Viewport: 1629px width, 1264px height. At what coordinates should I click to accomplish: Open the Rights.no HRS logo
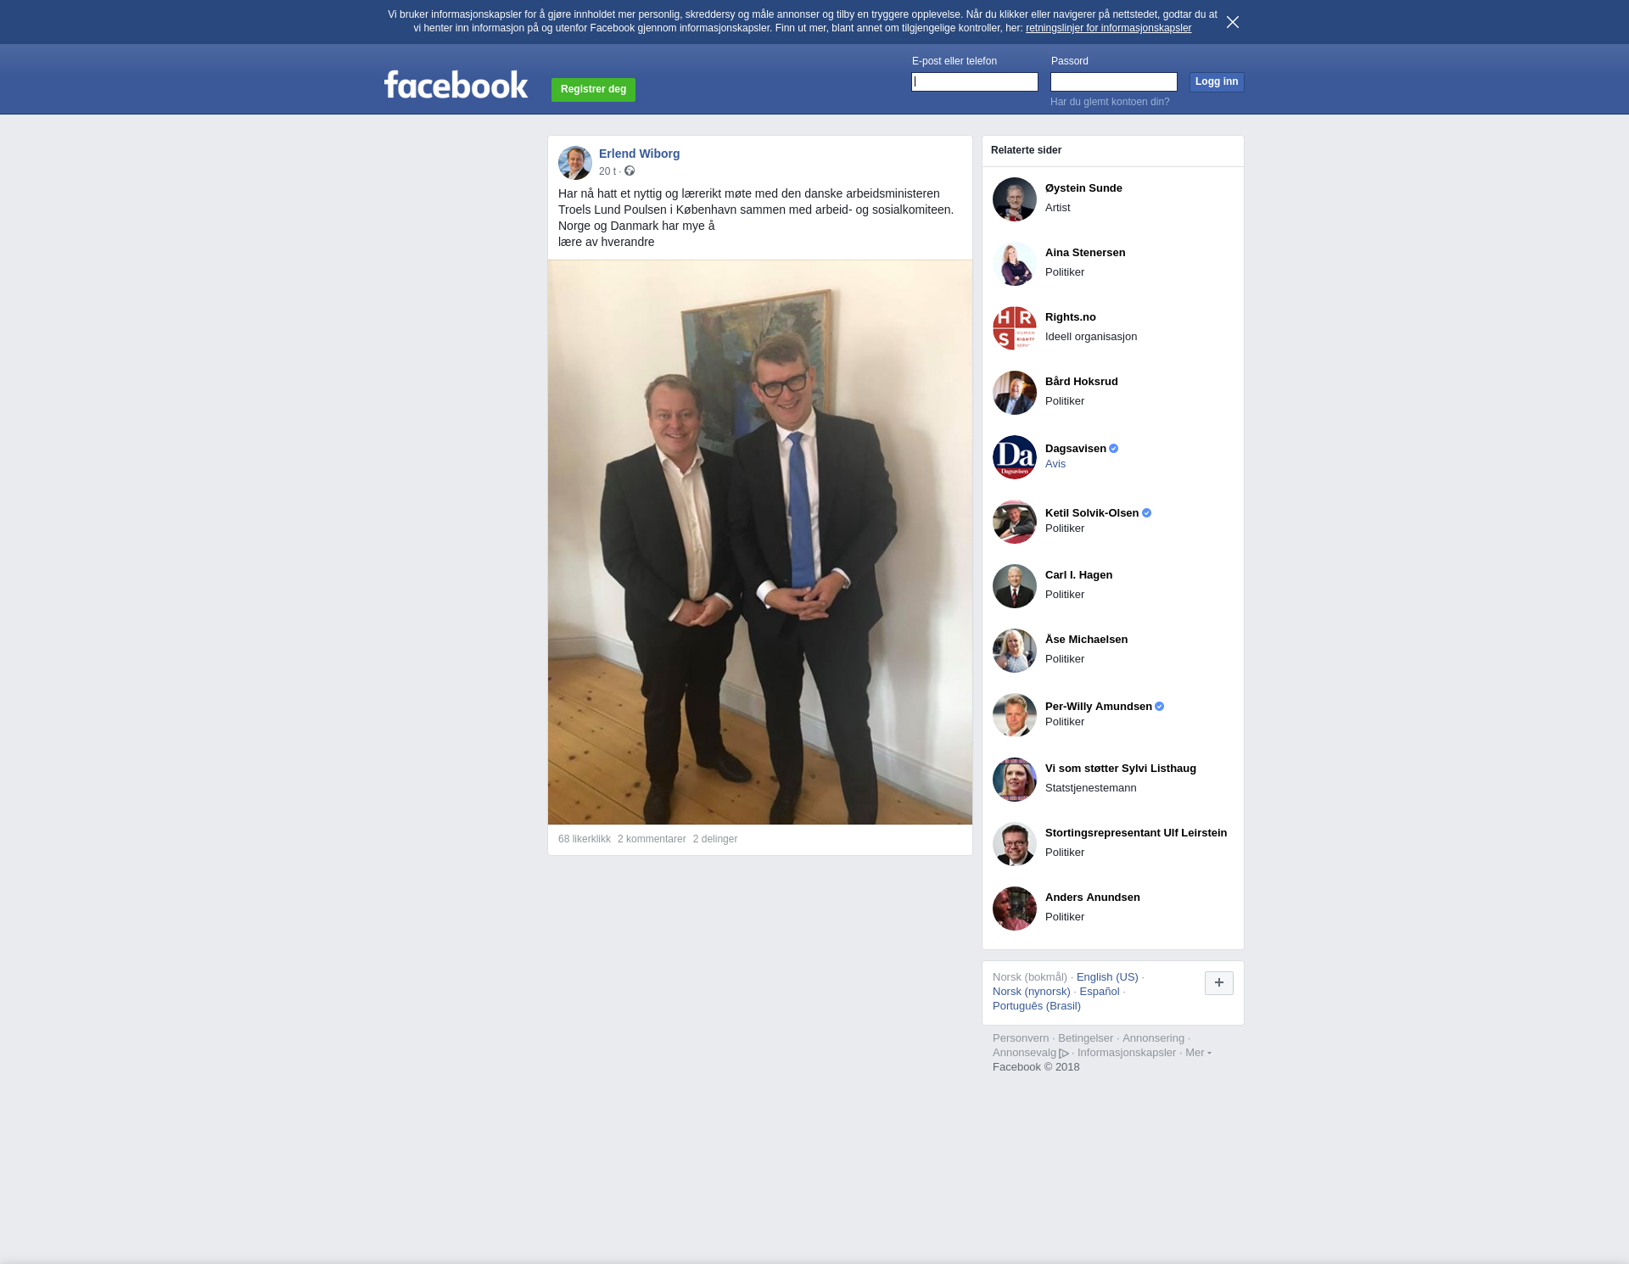point(1015,328)
